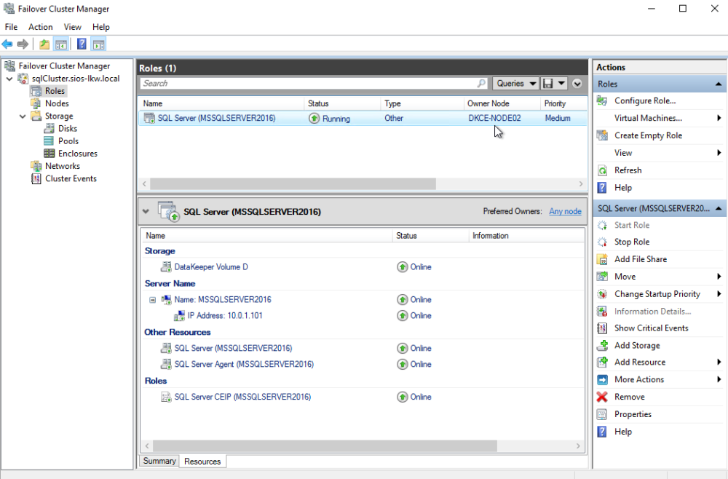Click the search magnifier icon
Image resolution: width=728 pixels, height=479 pixels.
click(x=481, y=84)
